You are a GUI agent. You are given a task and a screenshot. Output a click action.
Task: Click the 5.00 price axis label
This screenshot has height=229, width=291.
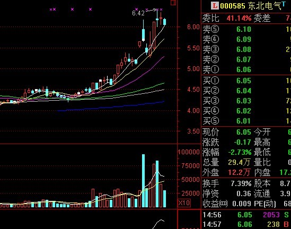click(193, 69)
